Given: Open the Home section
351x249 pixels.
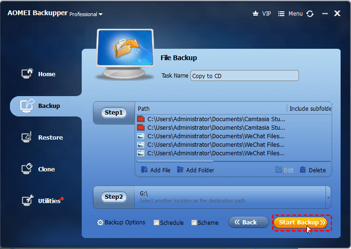Looking at the screenshot, I should click(47, 74).
